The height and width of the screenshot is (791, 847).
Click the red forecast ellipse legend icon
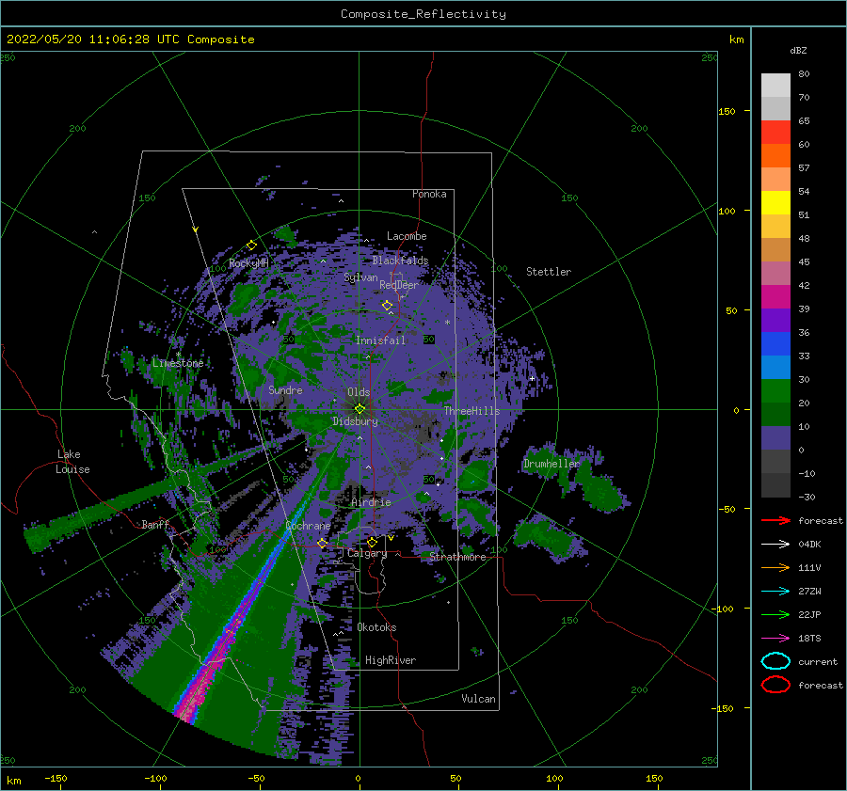point(775,685)
